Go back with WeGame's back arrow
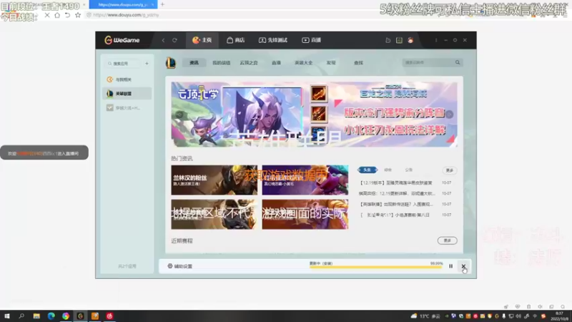The width and height of the screenshot is (572, 322). (x=163, y=40)
